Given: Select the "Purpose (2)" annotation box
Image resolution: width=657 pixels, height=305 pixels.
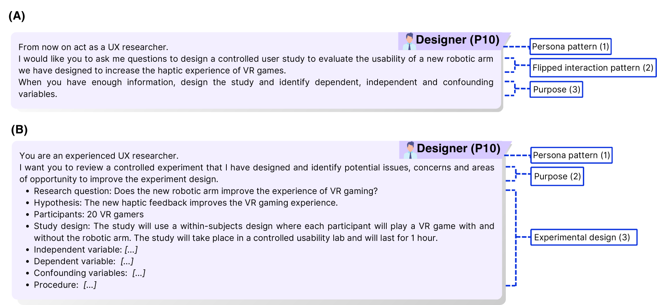Looking at the screenshot, I should pyautogui.click(x=557, y=176).
